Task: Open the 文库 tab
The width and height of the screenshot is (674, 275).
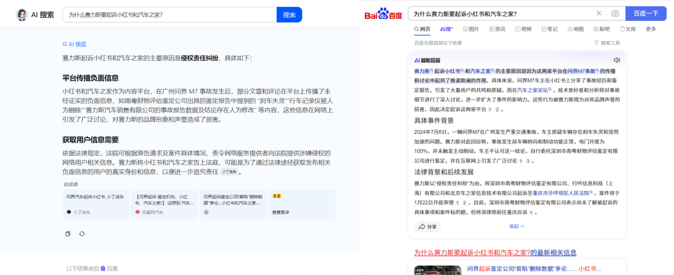Action: coord(628,29)
